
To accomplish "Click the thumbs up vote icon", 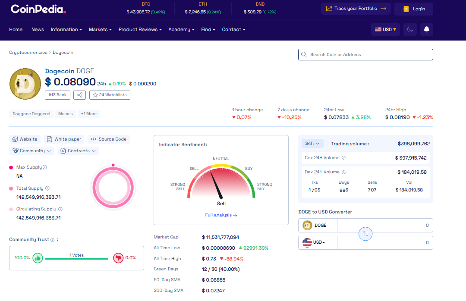I will click(x=38, y=258).
